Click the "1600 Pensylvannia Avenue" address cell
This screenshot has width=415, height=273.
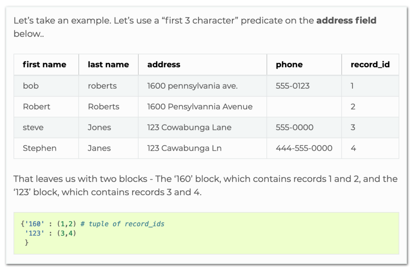[200, 107]
